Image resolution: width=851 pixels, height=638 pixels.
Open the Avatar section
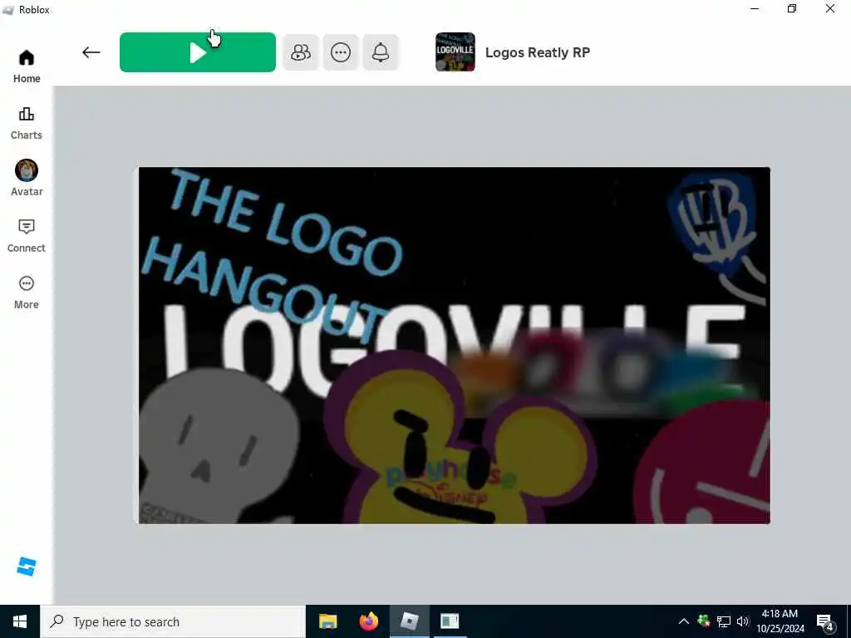pos(27,178)
